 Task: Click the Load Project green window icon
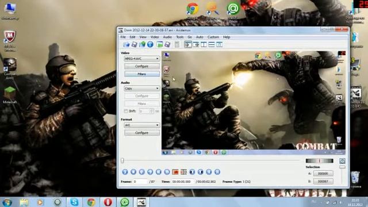coord(160,44)
